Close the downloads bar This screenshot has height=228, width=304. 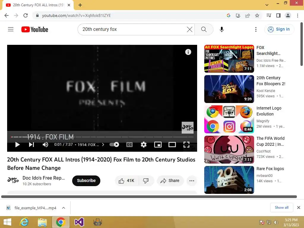299,208
